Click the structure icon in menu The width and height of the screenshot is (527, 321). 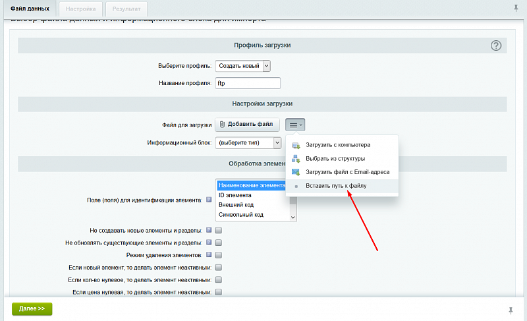point(296,159)
